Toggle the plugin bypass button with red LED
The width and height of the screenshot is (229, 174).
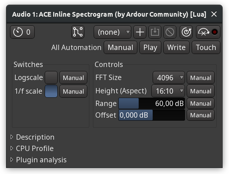(208, 32)
